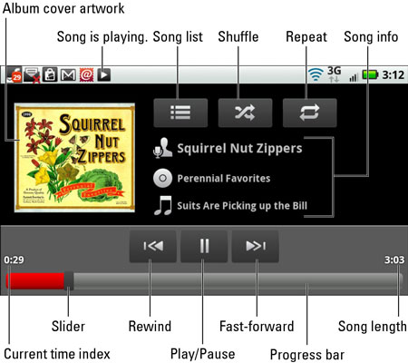
Task: Tap the Gmail notification icon
Action: click(68, 74)
